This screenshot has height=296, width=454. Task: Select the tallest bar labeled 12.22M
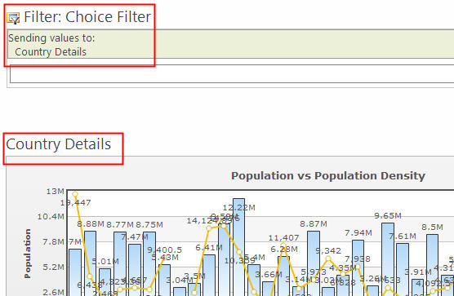click(239, 247)
